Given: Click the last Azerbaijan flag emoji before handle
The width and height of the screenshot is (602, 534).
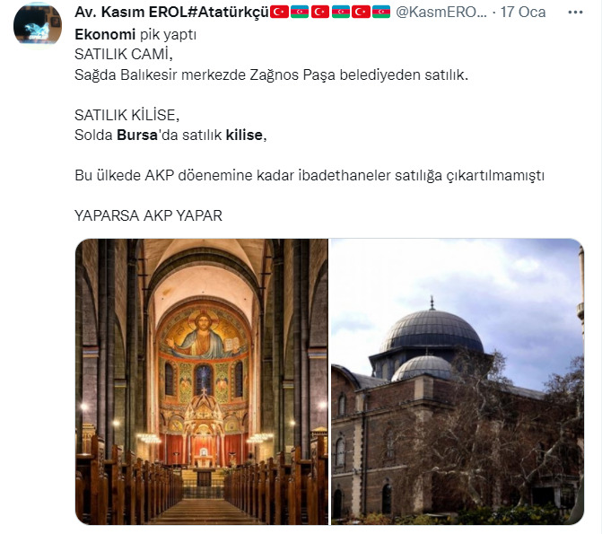Looking at the screenshot, I should (x=381, y=12).
